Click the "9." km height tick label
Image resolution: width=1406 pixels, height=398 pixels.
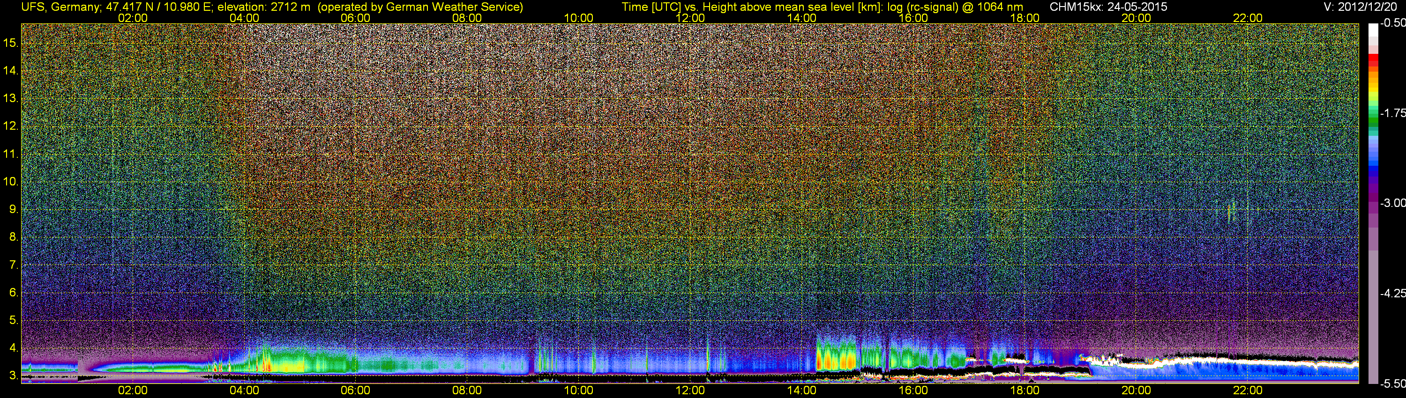pos(14,209)
